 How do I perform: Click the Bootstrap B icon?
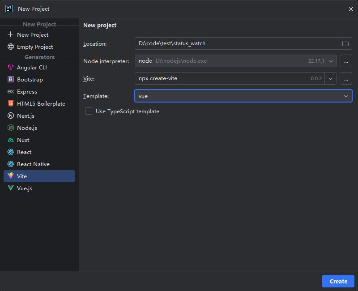10,79
